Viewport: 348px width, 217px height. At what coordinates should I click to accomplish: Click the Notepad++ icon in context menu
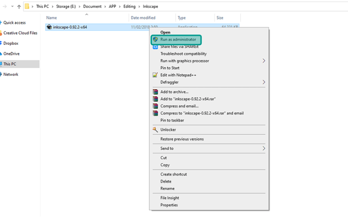pyautogui.click(x=155, y=75)
